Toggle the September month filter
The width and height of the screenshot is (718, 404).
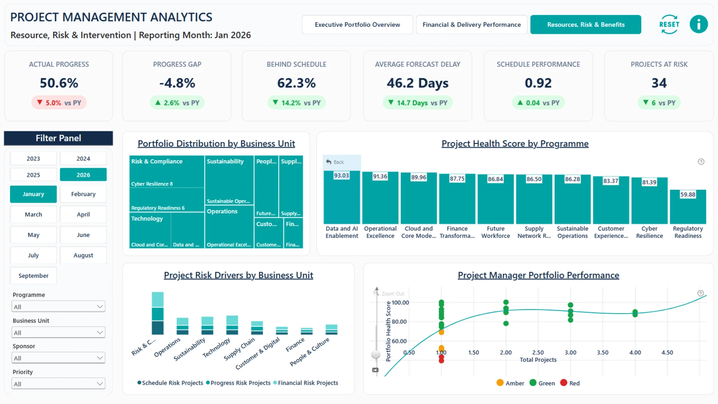(33, 276)
